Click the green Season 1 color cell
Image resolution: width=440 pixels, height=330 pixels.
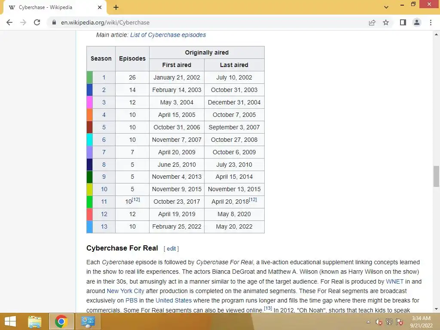89,77
